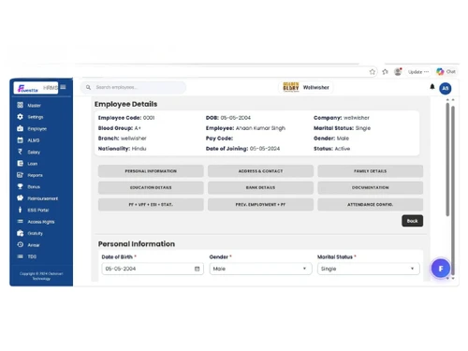This screenshot has height=351, width=468.
Task: Switch to Family Details tab
Action: 371,171
